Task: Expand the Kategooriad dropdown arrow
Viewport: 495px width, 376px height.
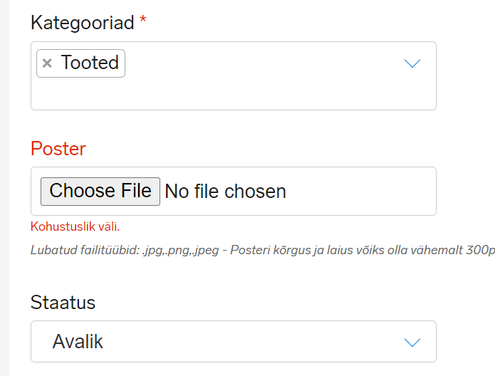Action: click(412, 63)
